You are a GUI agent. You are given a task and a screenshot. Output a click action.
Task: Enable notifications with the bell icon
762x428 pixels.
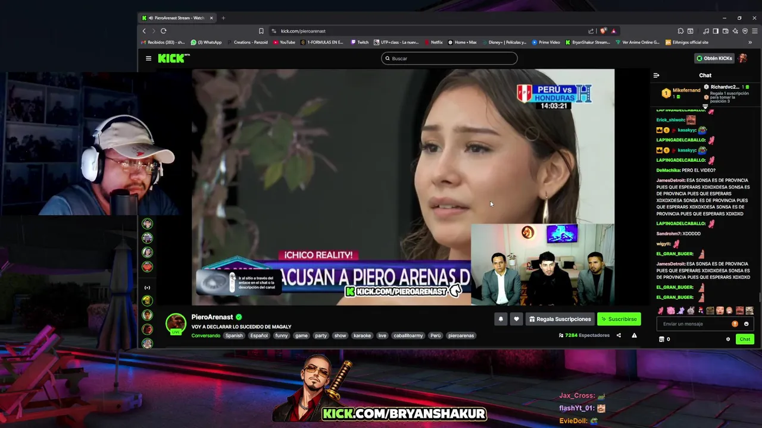501,319
